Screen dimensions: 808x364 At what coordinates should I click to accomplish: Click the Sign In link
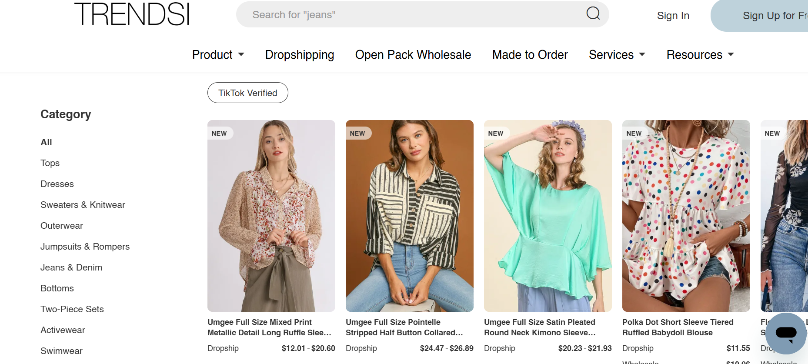(673, 15)
